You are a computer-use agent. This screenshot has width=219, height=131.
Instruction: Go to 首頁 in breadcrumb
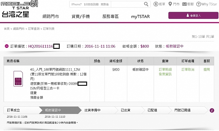(x=7, y=29)
